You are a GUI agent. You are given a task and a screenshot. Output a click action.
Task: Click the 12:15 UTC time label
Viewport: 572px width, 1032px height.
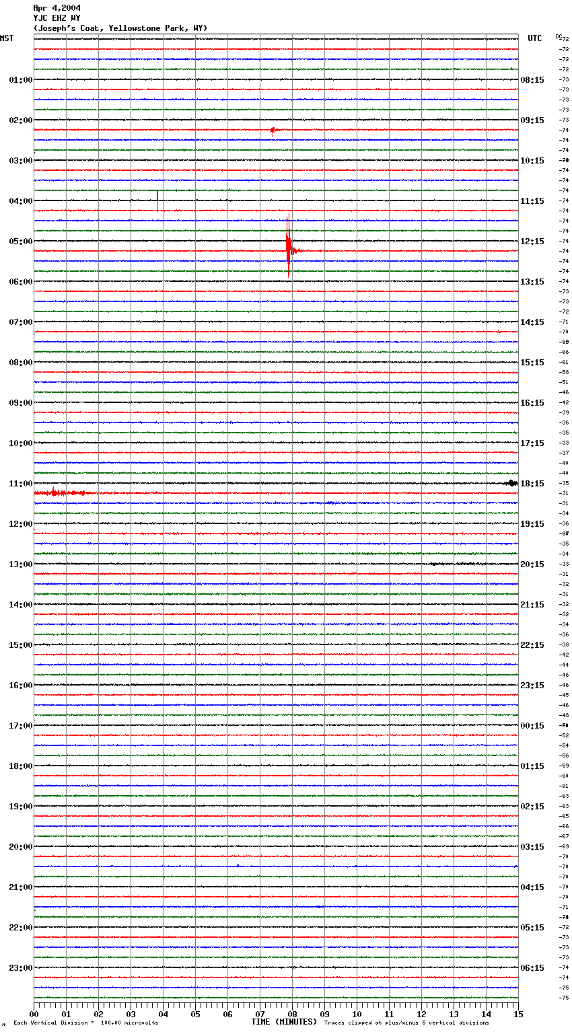(x=532, y=242)
